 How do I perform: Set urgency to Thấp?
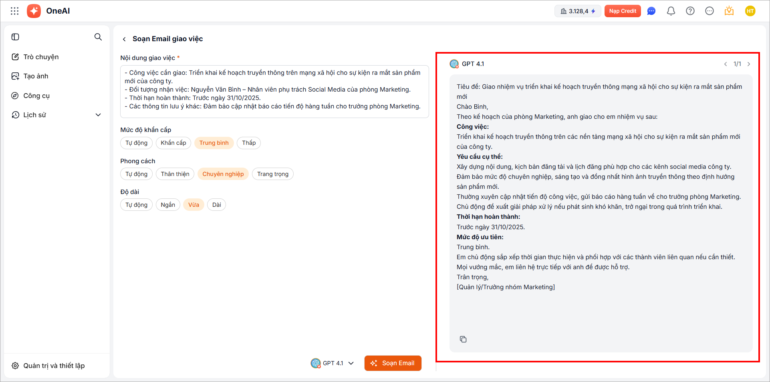pos(249,143)
